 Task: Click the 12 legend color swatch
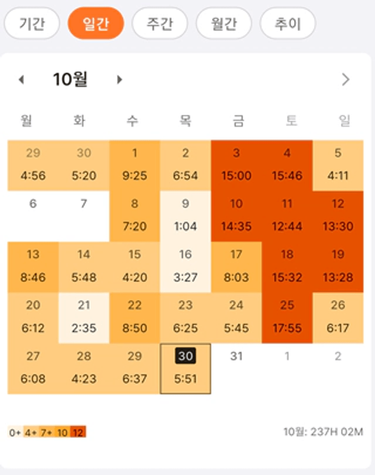(78, 432)
